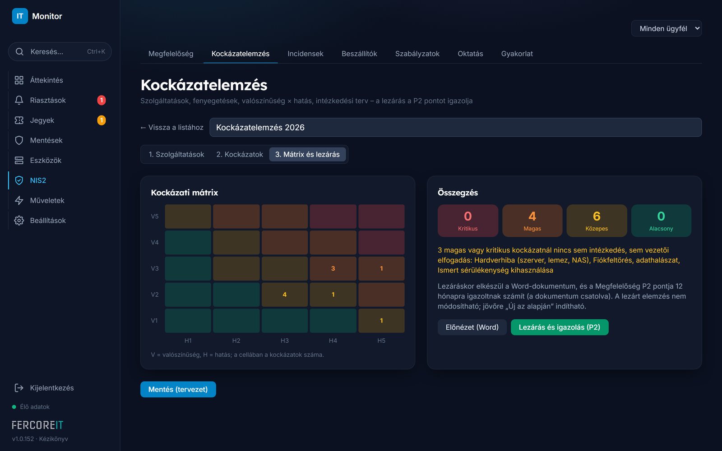The width and height of the screenshot is (722, 451).
Task: Switch to the Megfelelőség tab
Action: pyautogui.click(x=171, y=54)
